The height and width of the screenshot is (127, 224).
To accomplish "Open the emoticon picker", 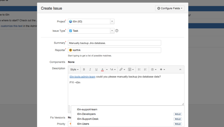I will coord(153,69).
